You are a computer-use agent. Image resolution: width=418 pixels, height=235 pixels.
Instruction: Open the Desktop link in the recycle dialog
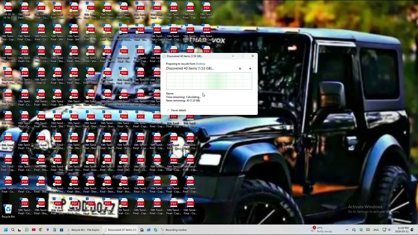(x=201, y=64)
